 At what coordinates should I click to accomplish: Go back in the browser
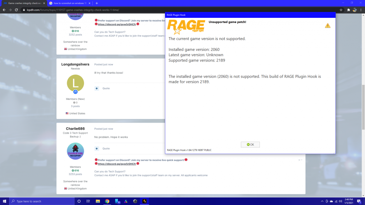4,10
